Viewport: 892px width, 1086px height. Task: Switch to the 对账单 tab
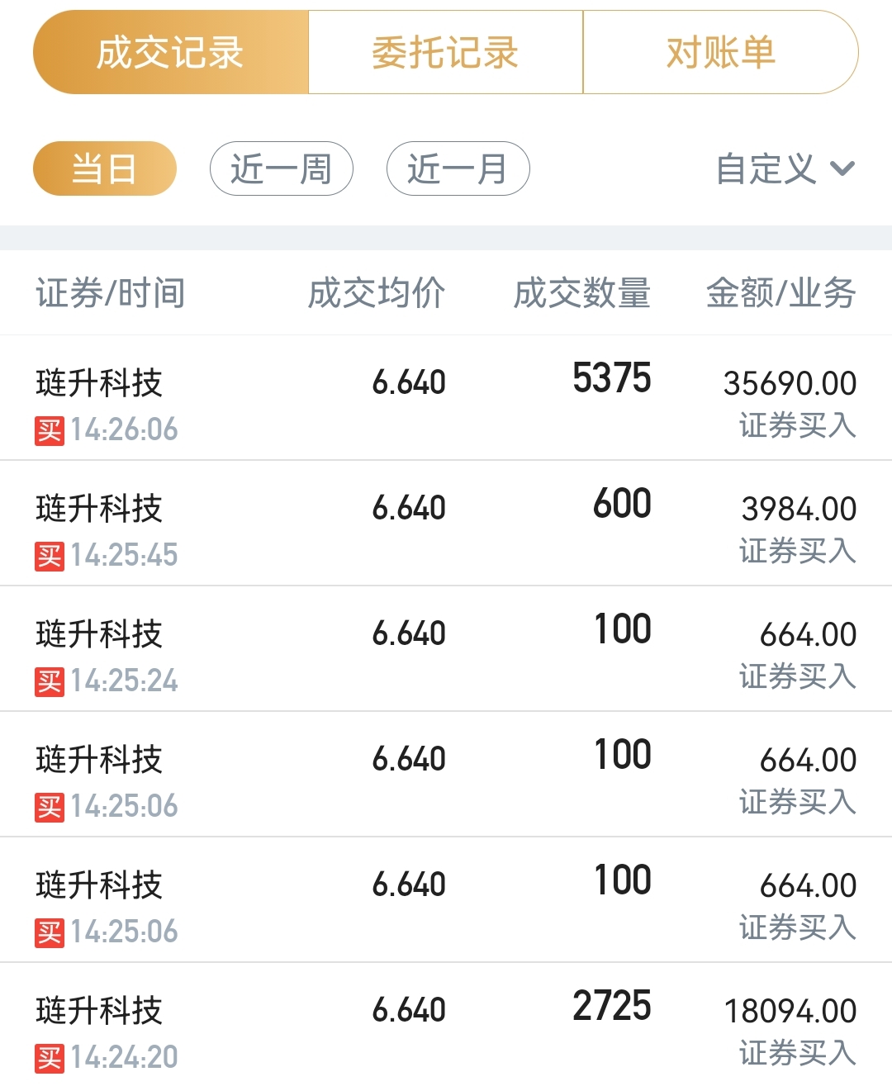tap(720, 53)
